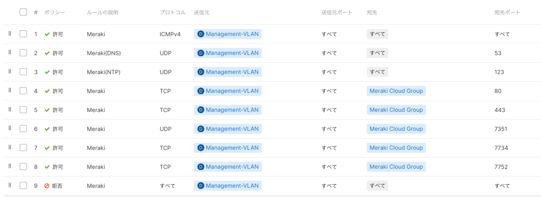Viewport: 541px width, 197px height.
Task: Select the checkbox for rule 3
Action: click(x=23, y=72)
